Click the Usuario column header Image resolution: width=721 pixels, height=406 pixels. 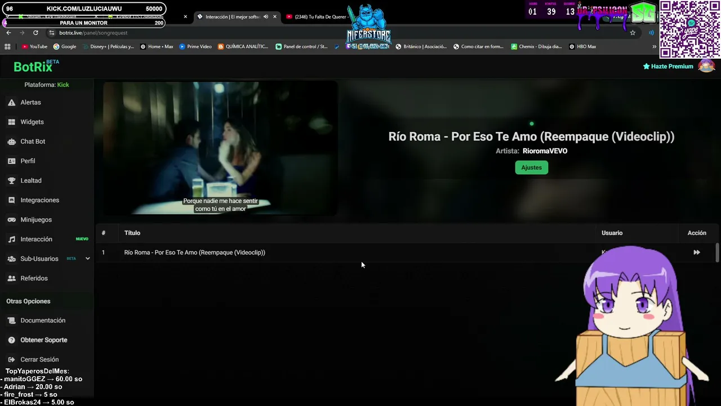point(612,233)
